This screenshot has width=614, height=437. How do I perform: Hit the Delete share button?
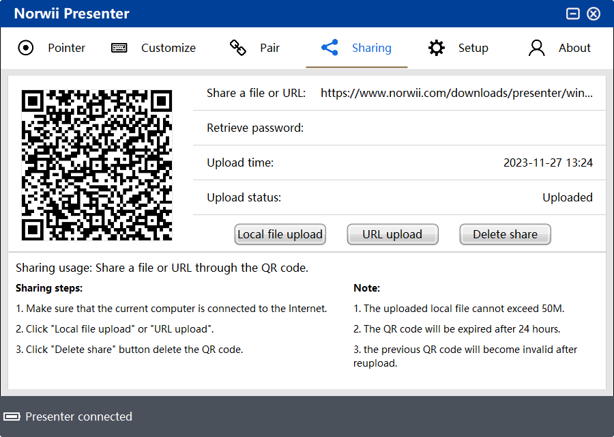pos(505,234)
